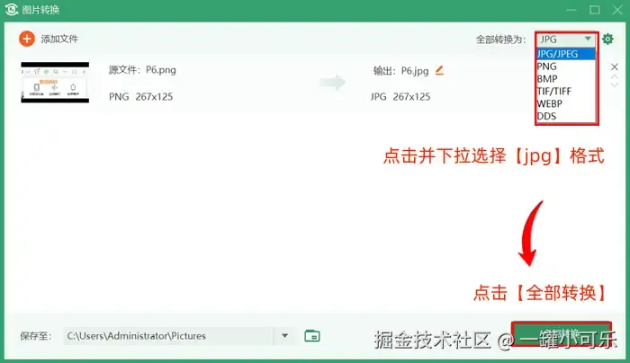Move the P6.png row up with arrow
This screenshot has height=363, width=630.
click(x=615, y=77)
